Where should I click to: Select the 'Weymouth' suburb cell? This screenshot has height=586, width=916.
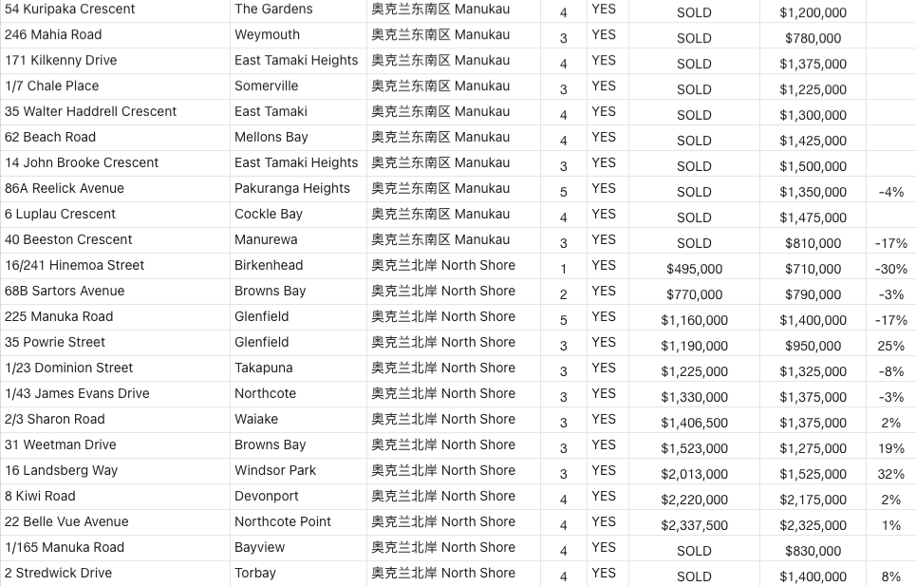298,35
